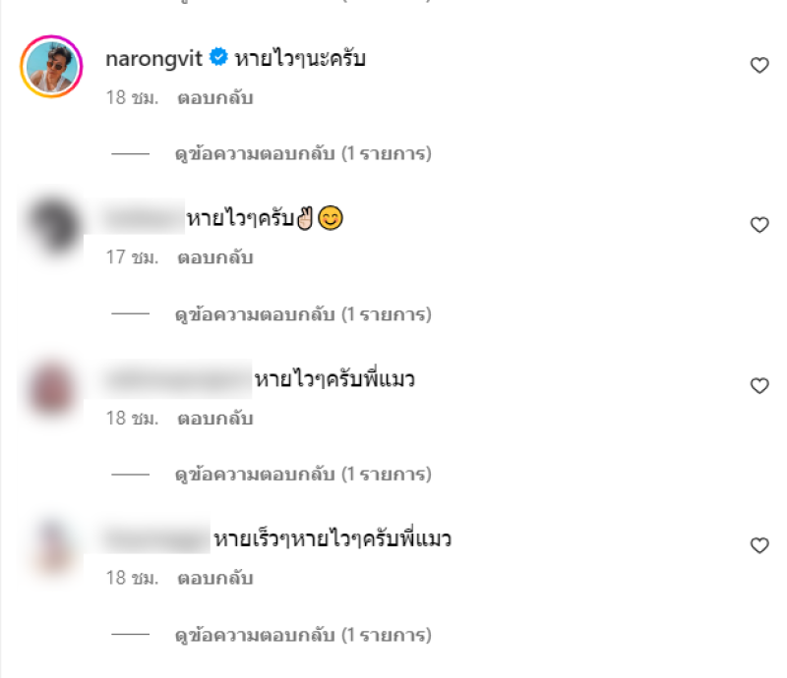This screenshot has height=678, width=787.
Task: Like narongvit's comment with heart icon
Action: point(759,65)
